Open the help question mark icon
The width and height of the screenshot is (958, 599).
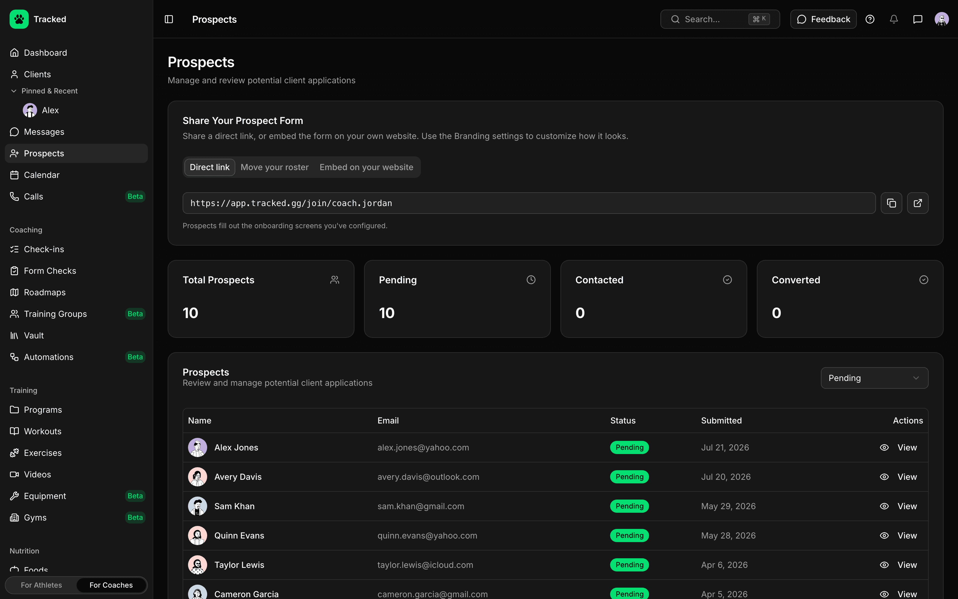pyautogui.click(x=870, y=19)
